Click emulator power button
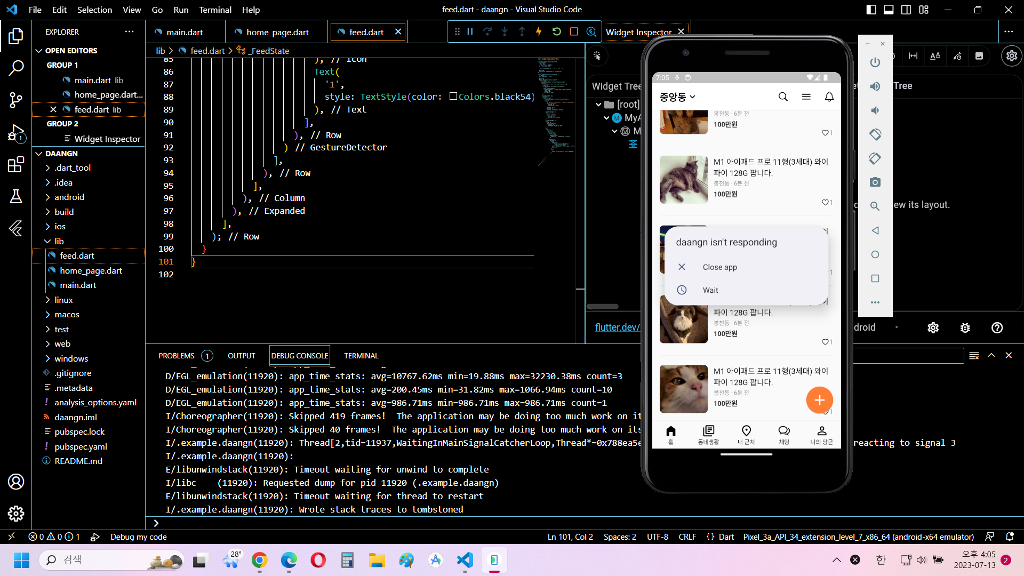This screenshot has width=1024, height=576. point(875,62)
